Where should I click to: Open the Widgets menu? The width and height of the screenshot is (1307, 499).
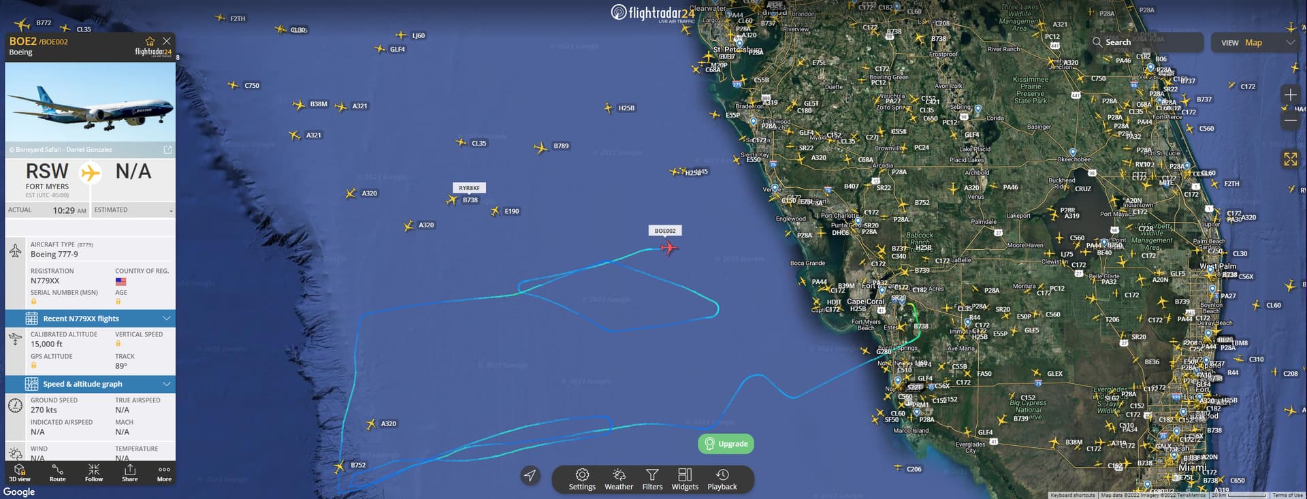click(685, 479)
